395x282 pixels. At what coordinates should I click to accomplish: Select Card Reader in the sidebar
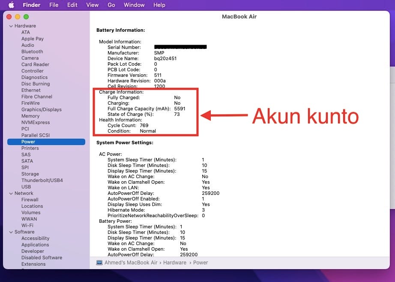[x=35, y=64]
